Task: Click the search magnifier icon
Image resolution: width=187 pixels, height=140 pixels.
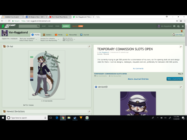Action: tap(38, 26)
